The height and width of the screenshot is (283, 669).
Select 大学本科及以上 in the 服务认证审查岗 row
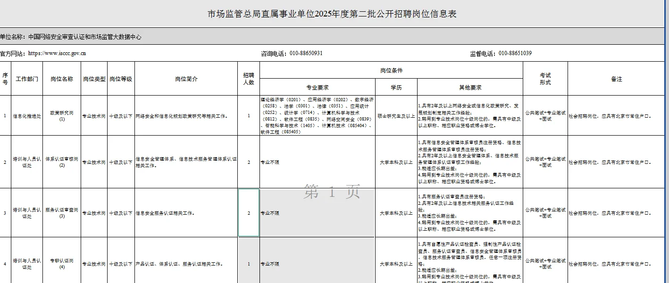coord(396,213)
